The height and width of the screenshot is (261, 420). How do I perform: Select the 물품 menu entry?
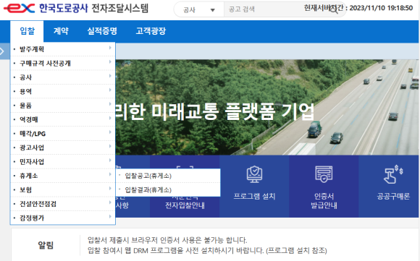pyautogui.click(x=63, y=106)
